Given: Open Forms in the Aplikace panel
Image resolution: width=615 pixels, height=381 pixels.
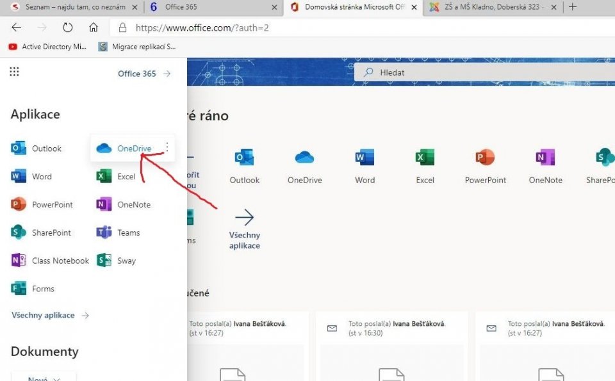Looking at the screenshot, I should click(33, 289).
